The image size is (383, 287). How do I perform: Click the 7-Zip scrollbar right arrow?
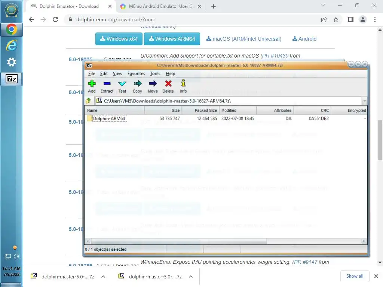pos(364,241)
